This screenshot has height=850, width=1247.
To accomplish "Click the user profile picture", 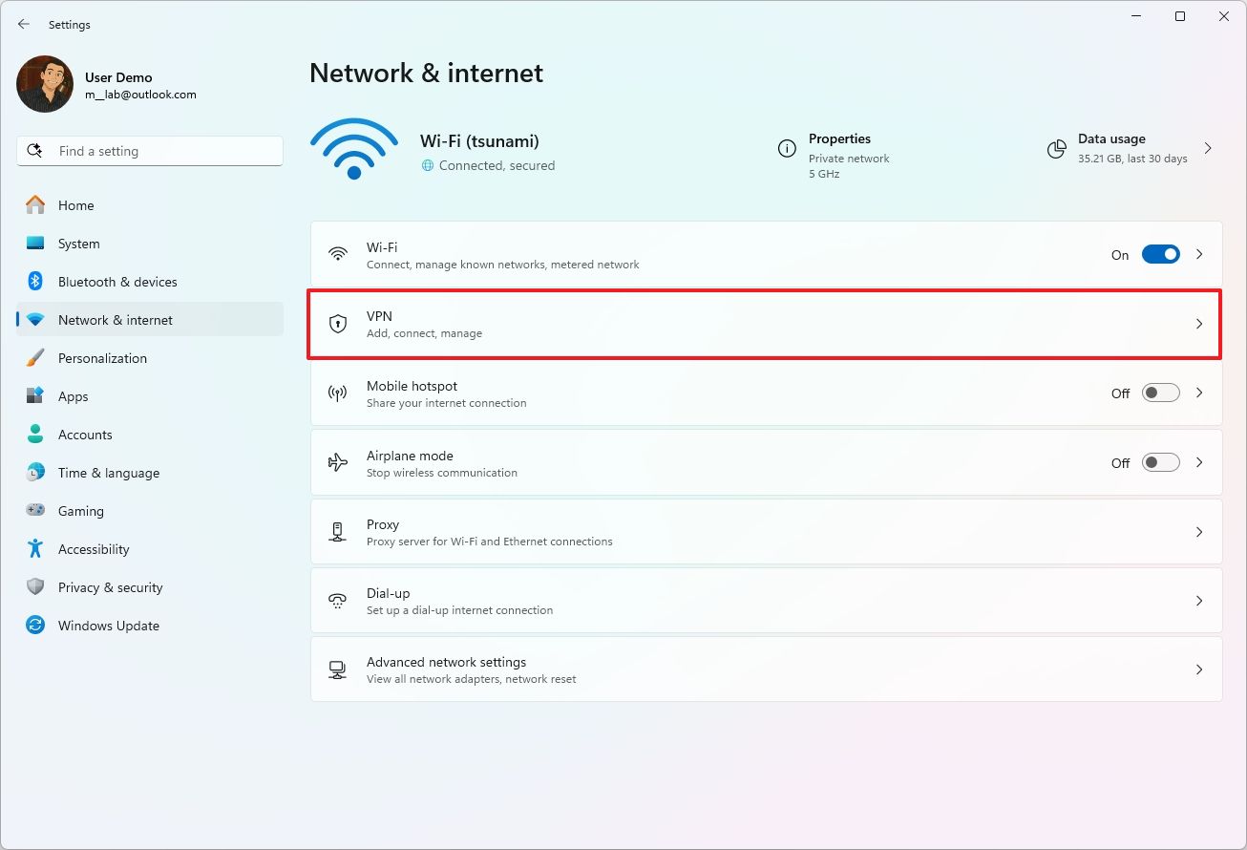I will click(44, 84).
